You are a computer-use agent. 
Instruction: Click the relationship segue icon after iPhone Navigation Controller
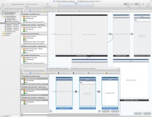(x=76, y=92)
